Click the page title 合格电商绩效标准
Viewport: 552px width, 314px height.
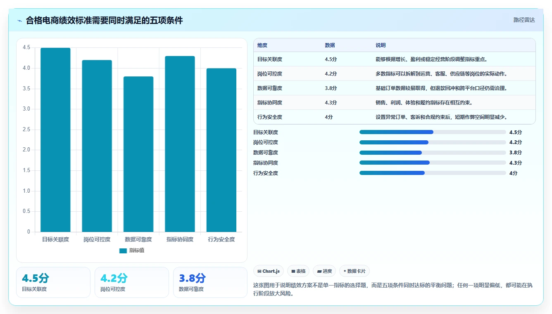pyautogui.click(x=104, y=20)
